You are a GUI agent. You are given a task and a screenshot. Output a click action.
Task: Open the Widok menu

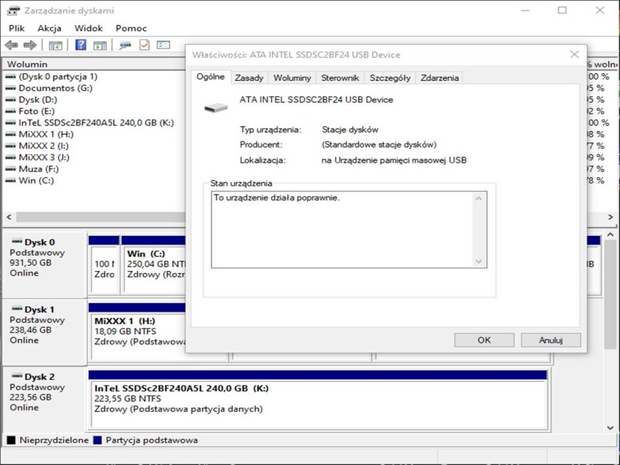coord(88,28)
